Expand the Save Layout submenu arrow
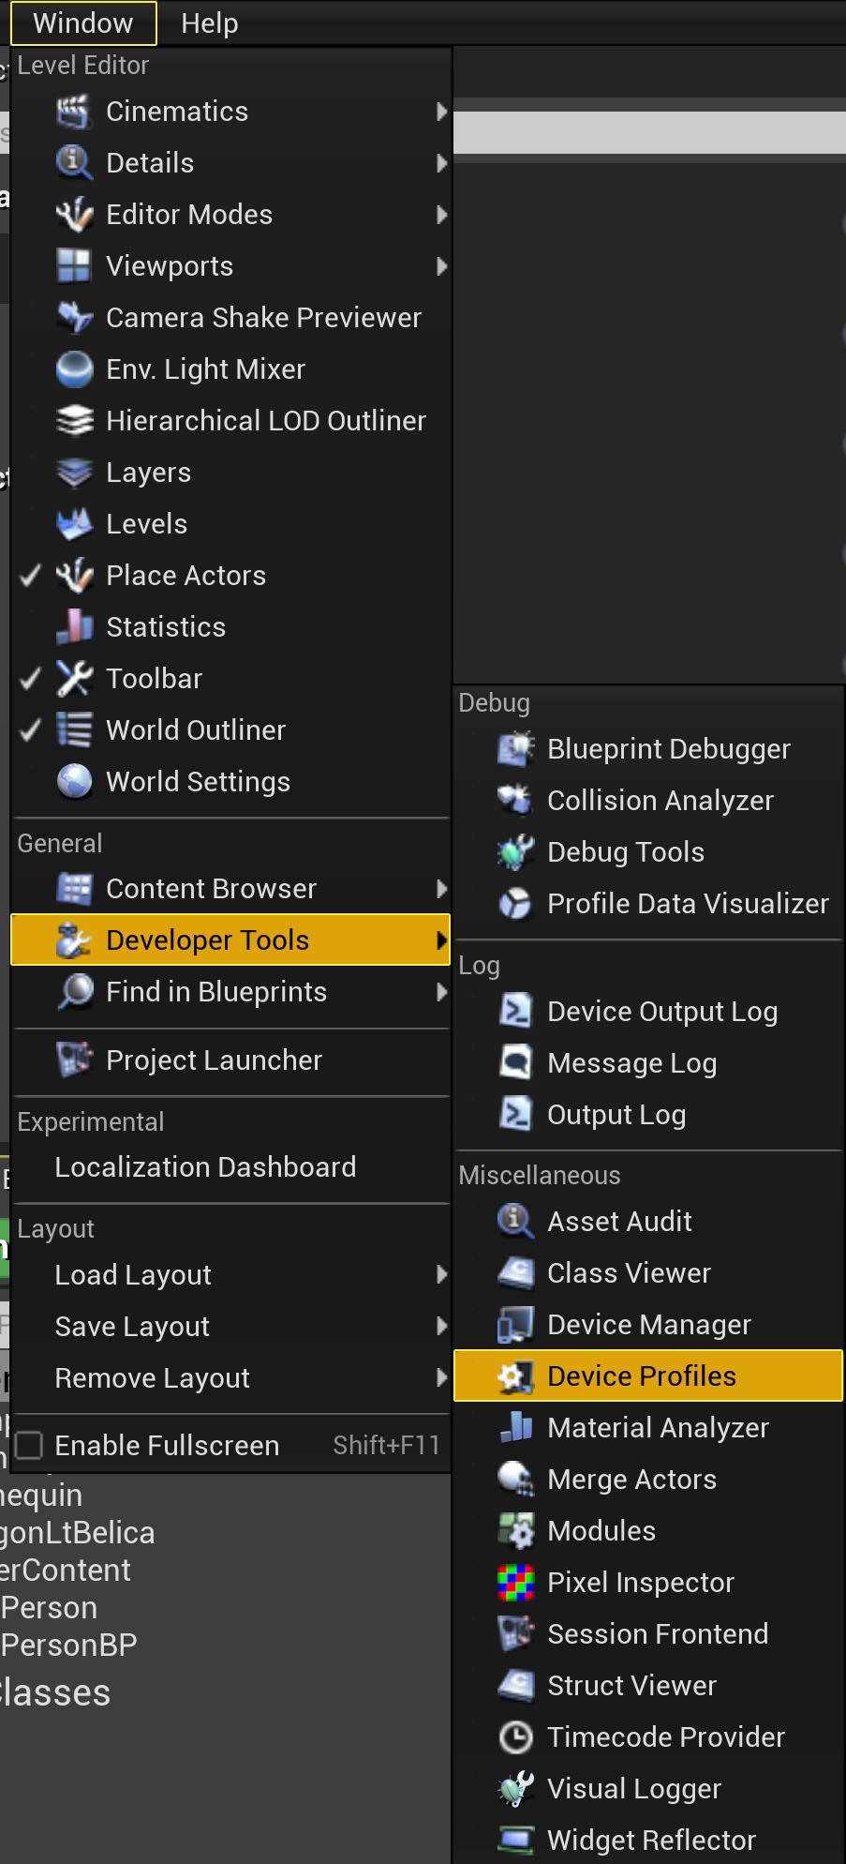Image resolution: width=846 pixels, height=1864 pixels. [441, 1327]
